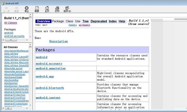Click packages frame vertical scrollbar thumb
Viewport: 187px width, 112px height.
click(30, 17)
